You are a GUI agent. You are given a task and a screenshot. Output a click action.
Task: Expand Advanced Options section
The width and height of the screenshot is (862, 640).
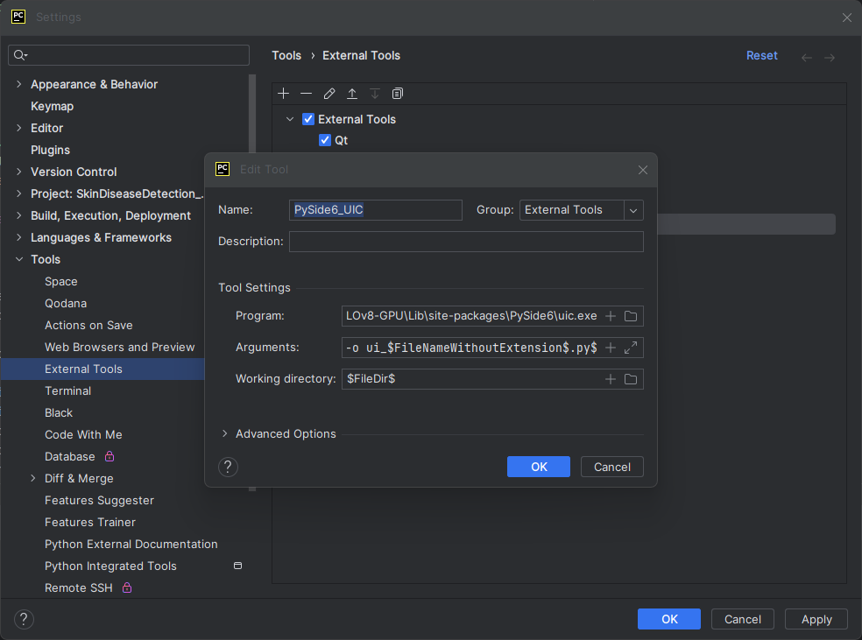coord(224,434)
